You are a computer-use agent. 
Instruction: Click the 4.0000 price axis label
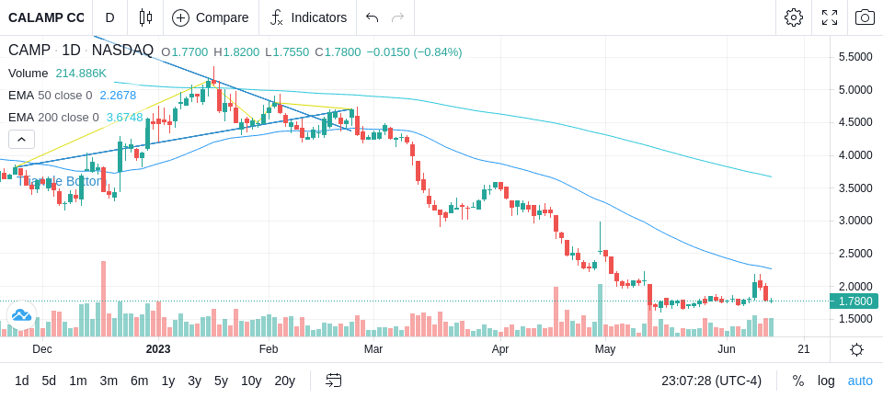(855, 154)
